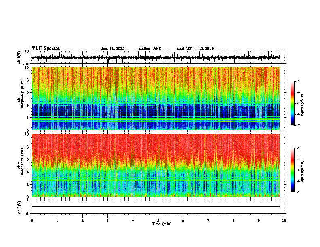The width and height of the screenshot is (320, 247).
Task: Click the "0" tick on the Time axis
Action: tap(32, 220)
